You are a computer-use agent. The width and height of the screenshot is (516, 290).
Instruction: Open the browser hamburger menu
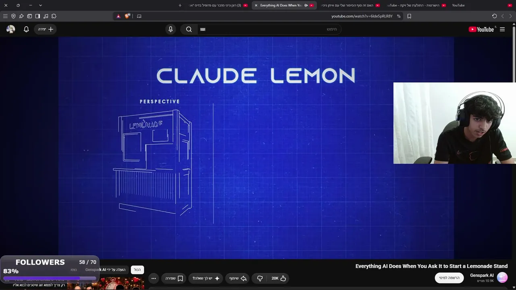(5, 16)
